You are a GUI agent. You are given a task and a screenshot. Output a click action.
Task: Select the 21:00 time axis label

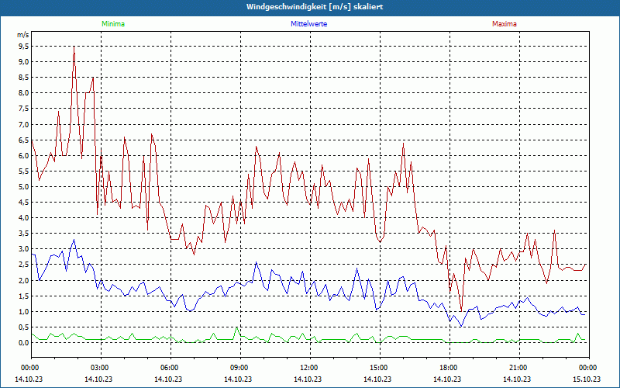[x=518, y=367]
